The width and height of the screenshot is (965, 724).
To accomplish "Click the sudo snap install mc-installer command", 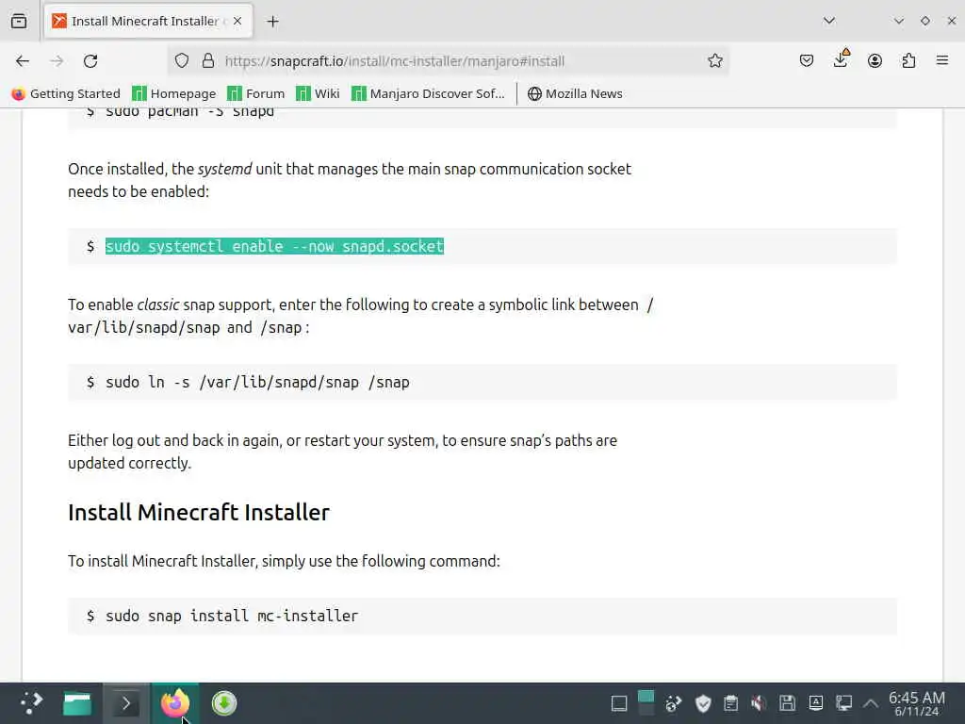I will [x=232, y=616].
